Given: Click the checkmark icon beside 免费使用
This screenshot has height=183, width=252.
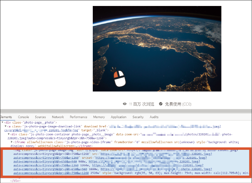Looking at the screenshot, I should [x=161, y=104].
